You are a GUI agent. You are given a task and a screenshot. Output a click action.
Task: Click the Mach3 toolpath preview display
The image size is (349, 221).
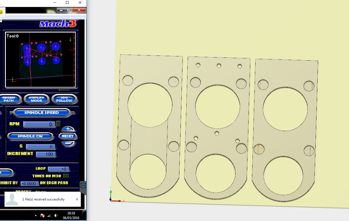coord(40,59)
